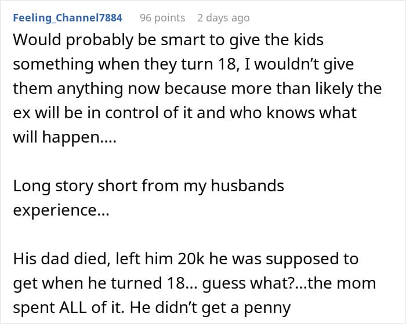Click the 96 points score
Viewport: 406px width, 324px height.
pyautogui.click(x=162, y=17)
